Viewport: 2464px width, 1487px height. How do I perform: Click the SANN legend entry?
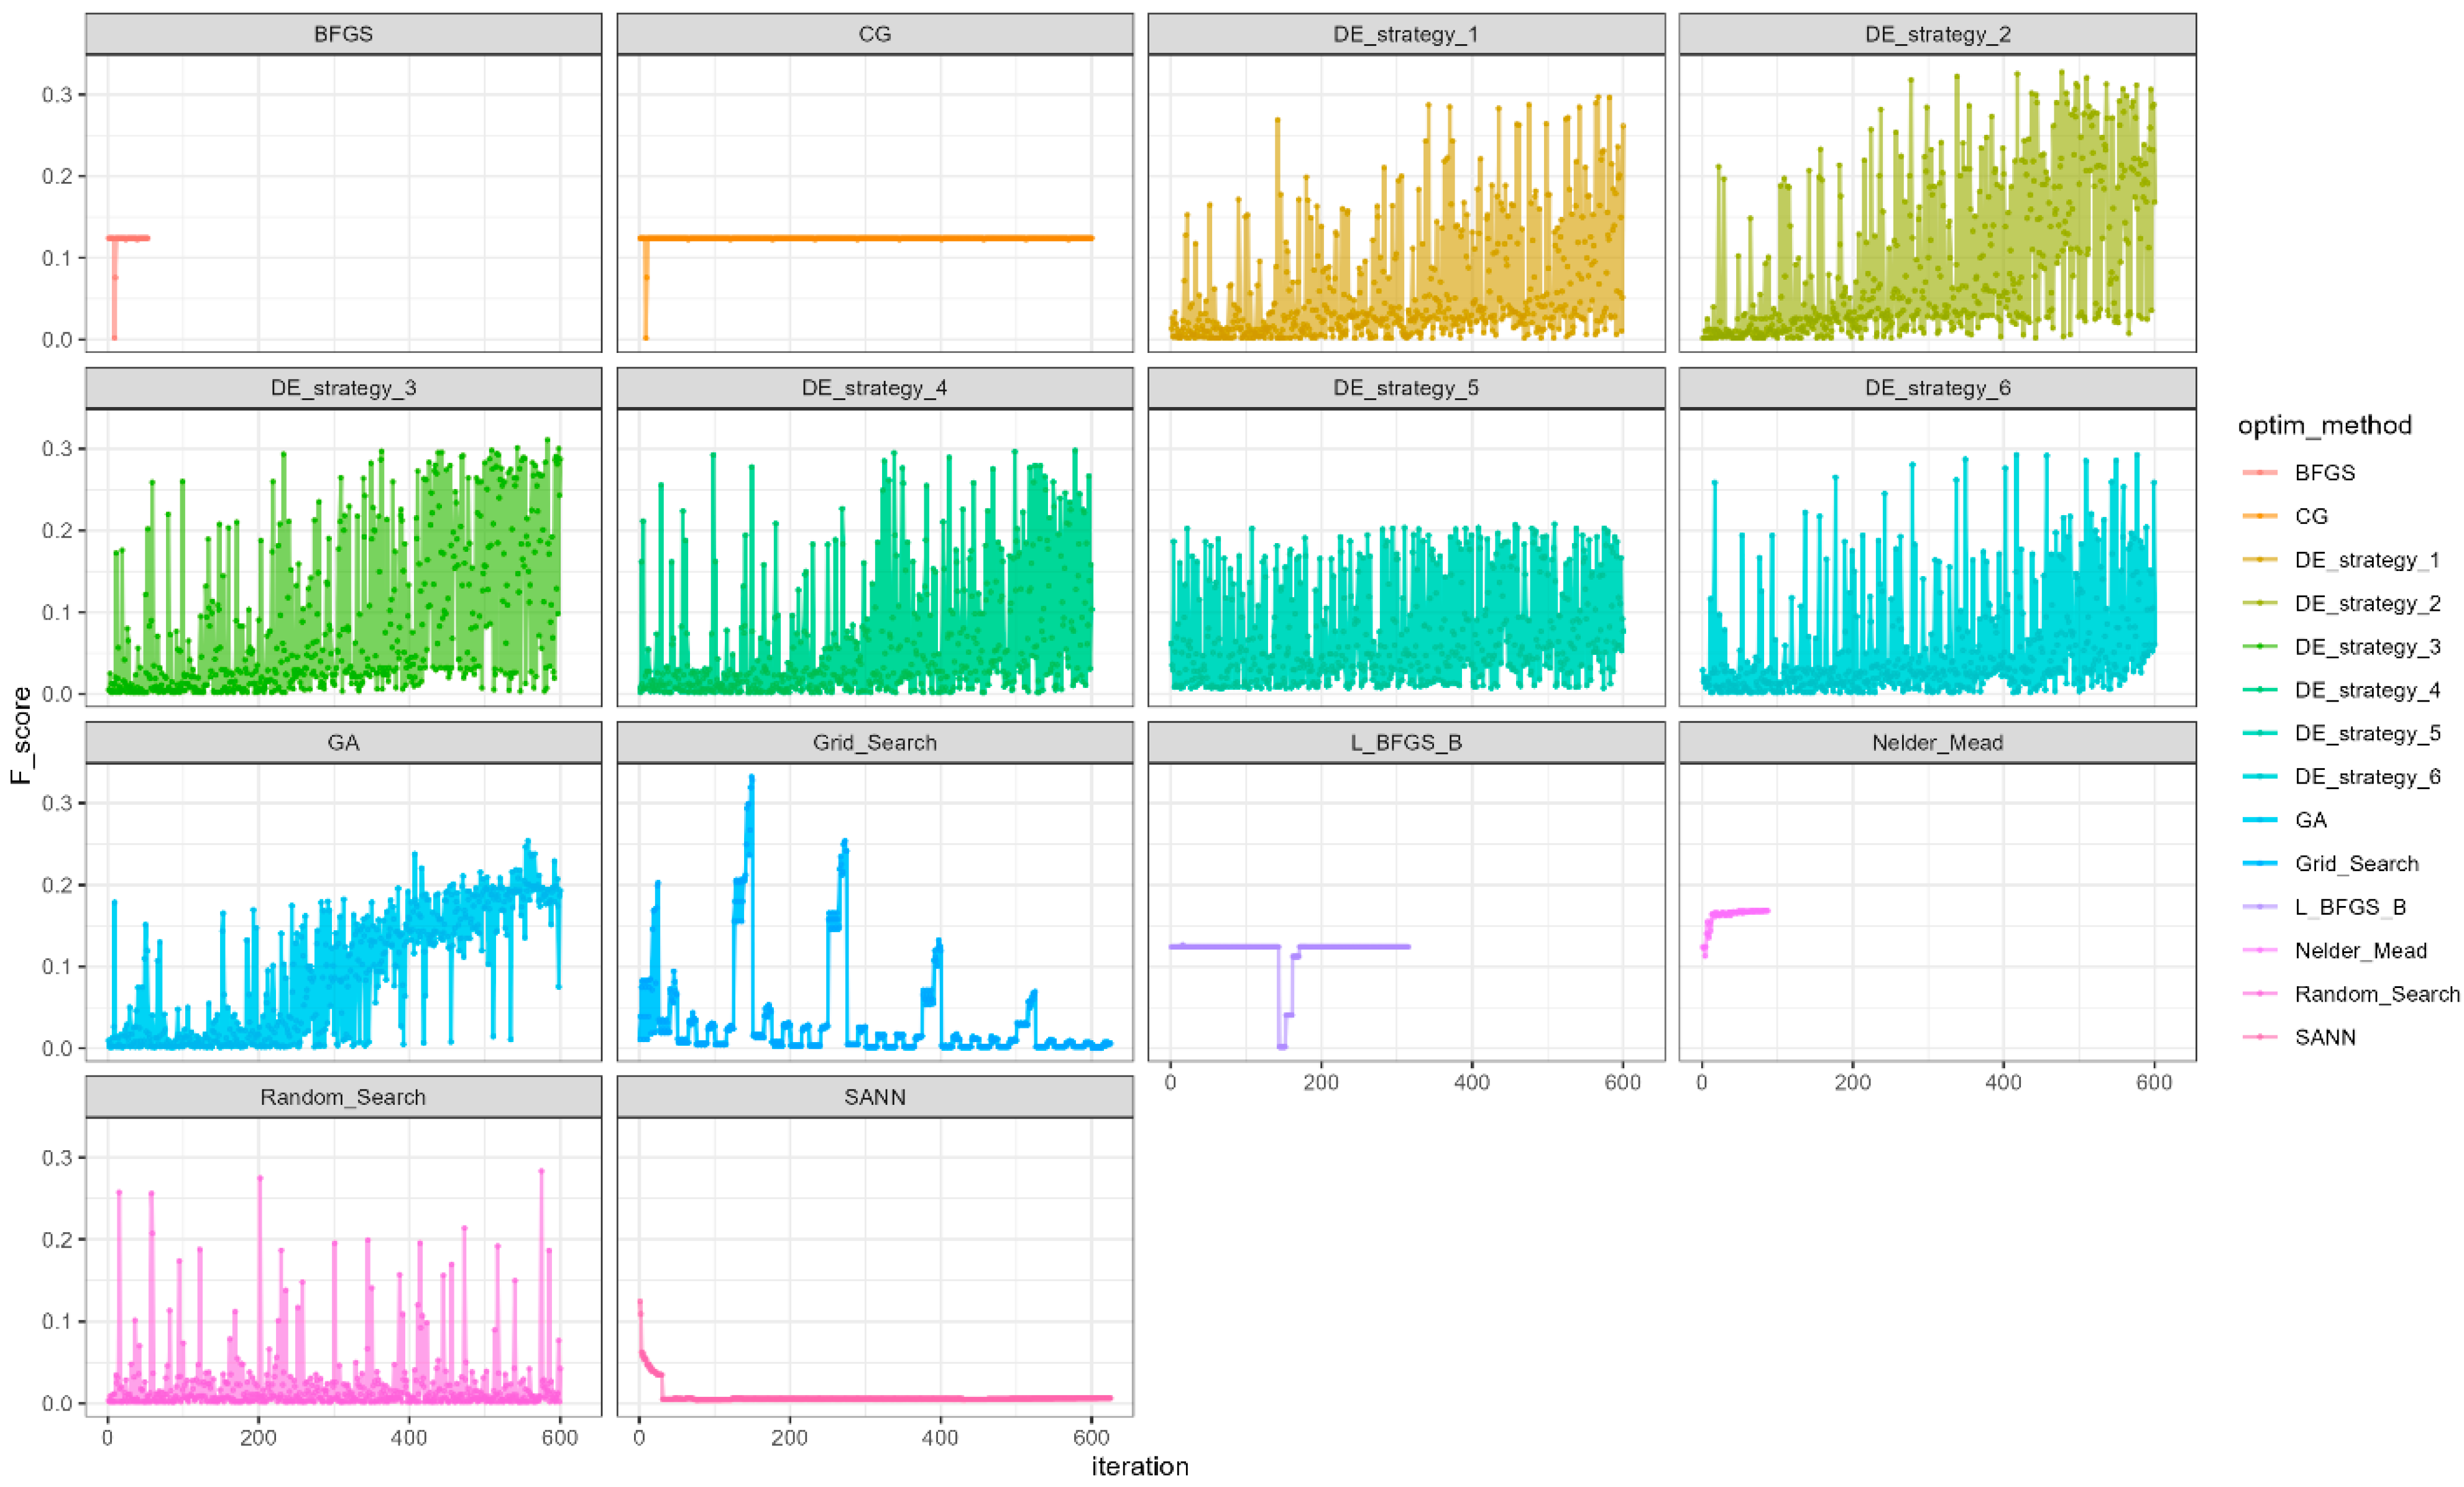[2324, 1037]
